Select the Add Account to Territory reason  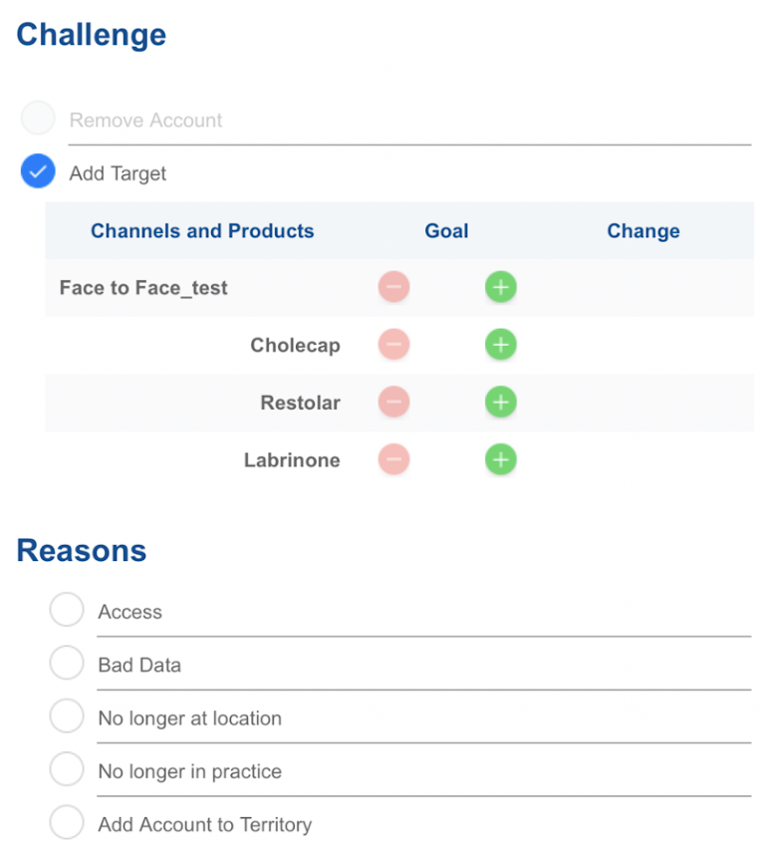pyautogui.click(x=67, y=823)
